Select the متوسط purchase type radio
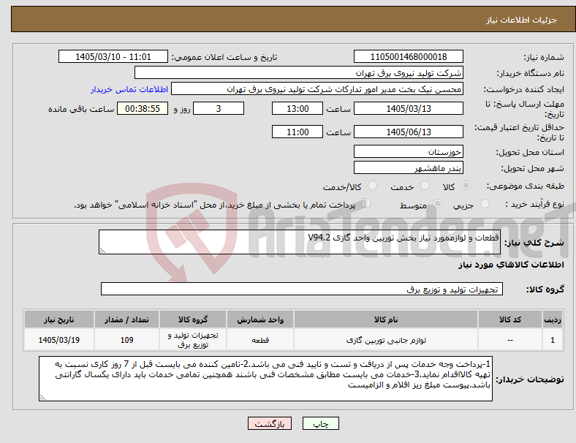576x443 pixels. tap(437, 203)
